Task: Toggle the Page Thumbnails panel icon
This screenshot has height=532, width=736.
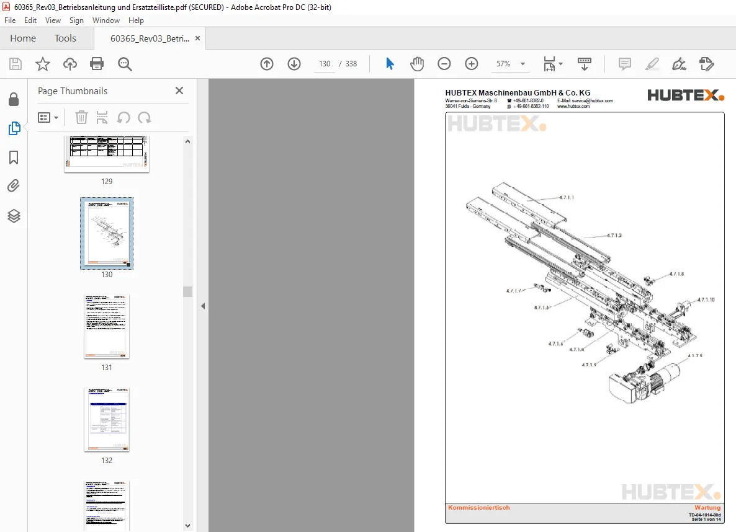Action: pyautogui.click(x=14, y=128)
